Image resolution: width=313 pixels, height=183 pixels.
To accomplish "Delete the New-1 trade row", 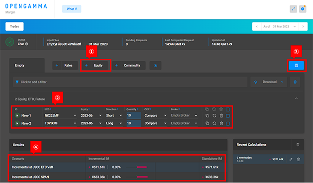I will [x=221, y=116].
